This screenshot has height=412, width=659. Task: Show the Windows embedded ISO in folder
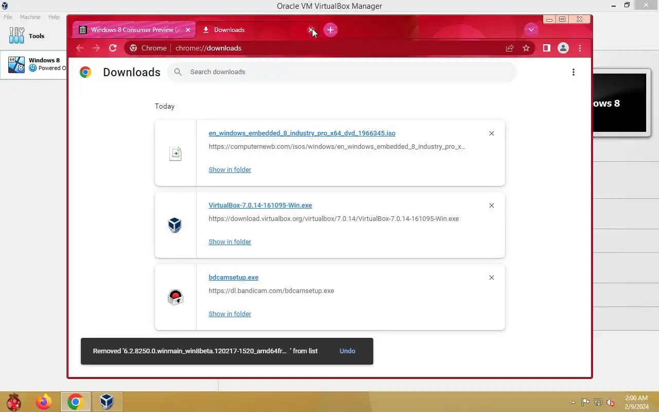[x=230, y=169]
